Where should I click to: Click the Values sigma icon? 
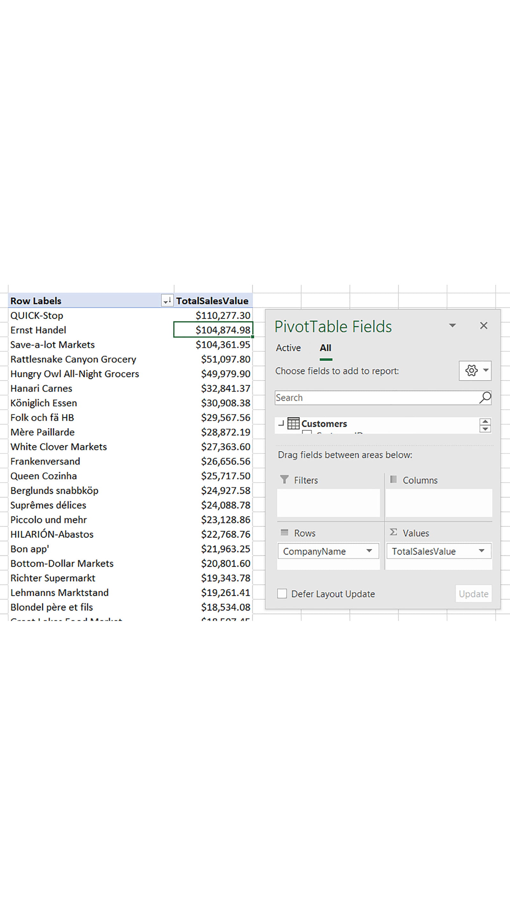[x=393, y=533]
